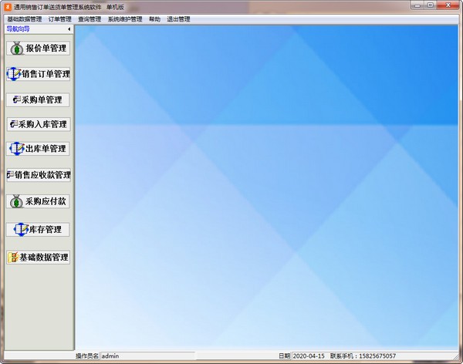This screenshot has width=463, height=364.
Task: Expand the 查询管理 menu
Action: [90, 19]
